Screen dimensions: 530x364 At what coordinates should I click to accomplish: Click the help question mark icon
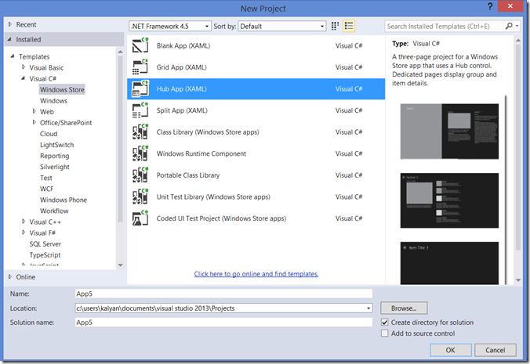click(x=490, y=6)
